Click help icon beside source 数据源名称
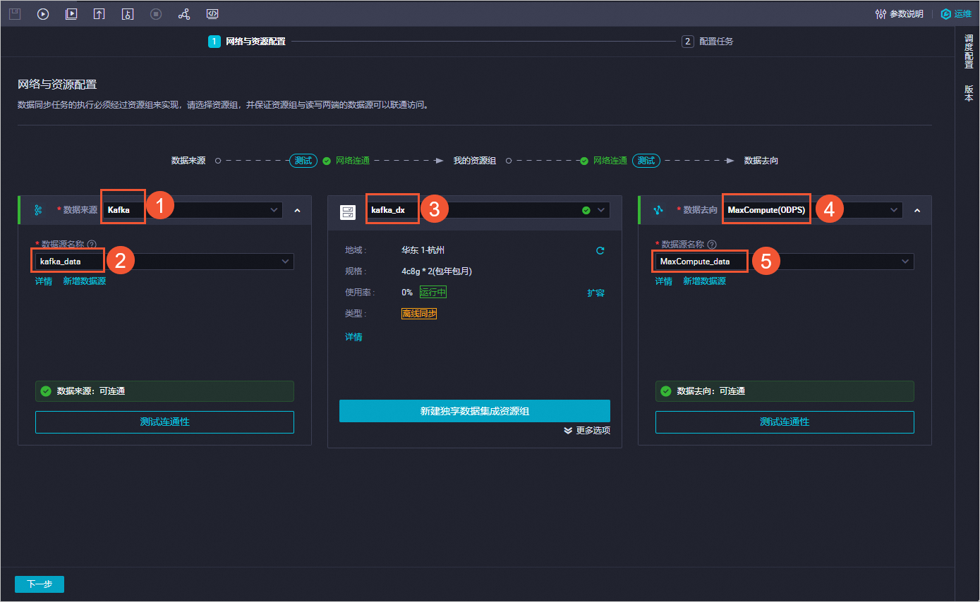This screenshot has width=980, height=602. pos(92,245)
